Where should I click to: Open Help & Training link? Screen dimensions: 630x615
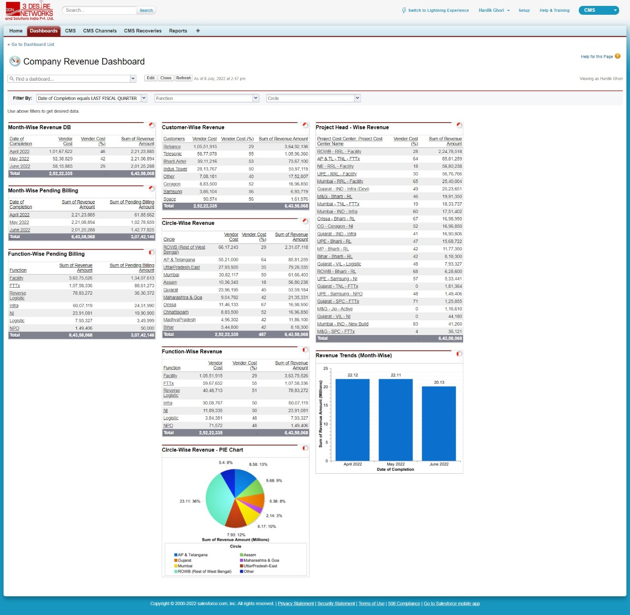(554, 10)
